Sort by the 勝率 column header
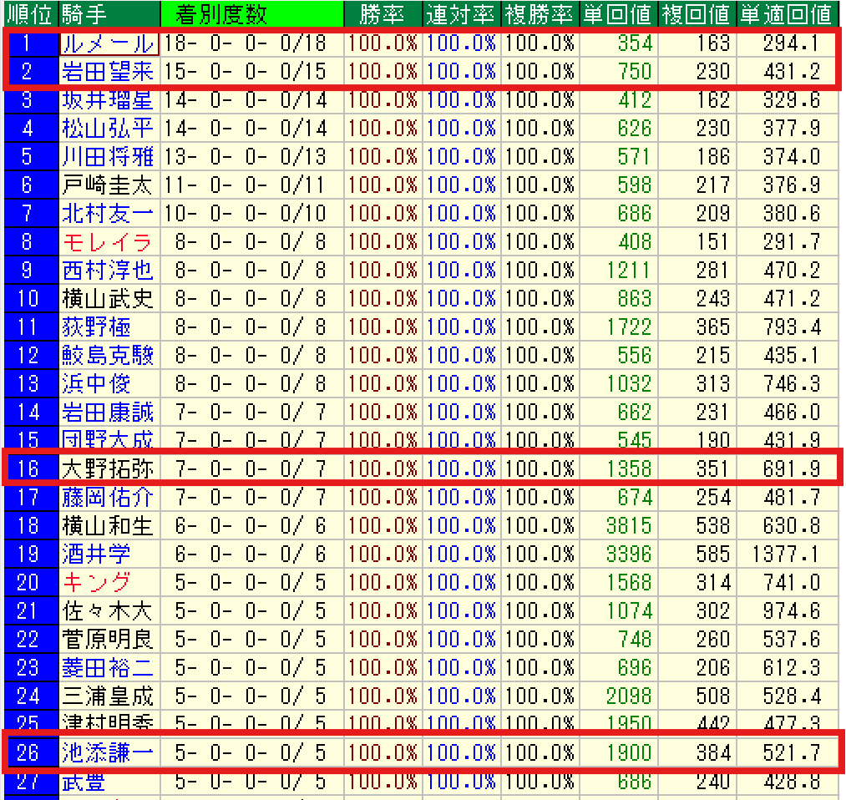 [x=382, y=13]
